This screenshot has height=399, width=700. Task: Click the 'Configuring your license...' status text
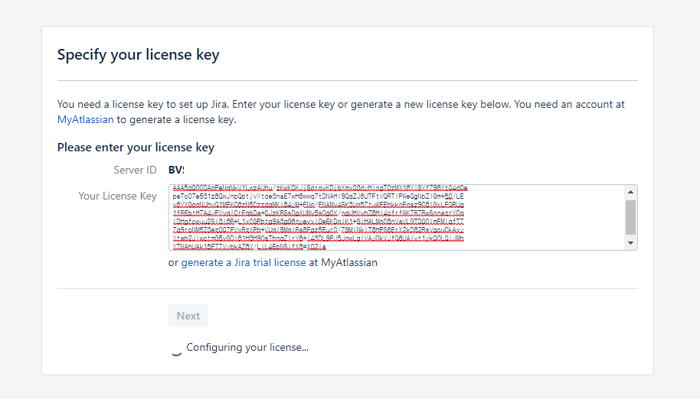coord(247,347)
